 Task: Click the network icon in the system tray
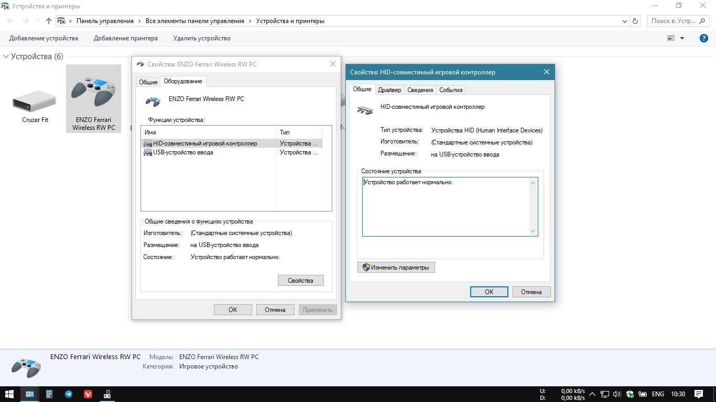coord(604,394)
